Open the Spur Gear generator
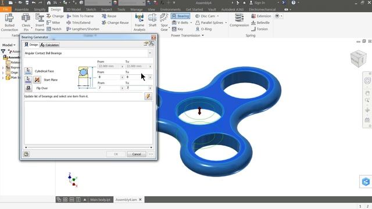Screen dimensions: 372x209 [x=164, y=23]
